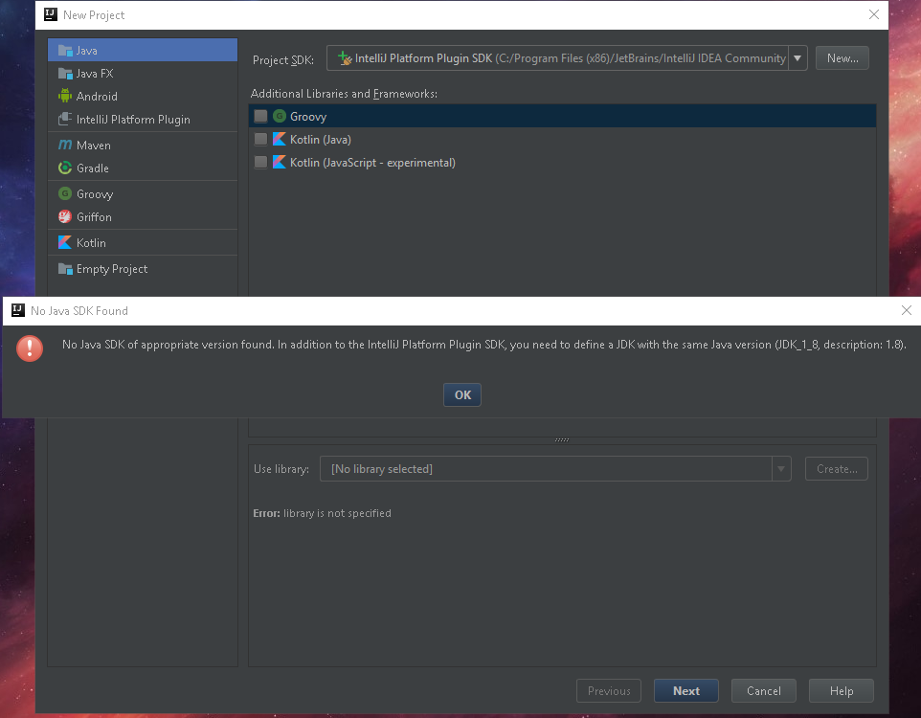Viewport: 921px width, 718px height.
Task: Tick the Kotlin (Java) checkbox
Action: click(260, 139)
